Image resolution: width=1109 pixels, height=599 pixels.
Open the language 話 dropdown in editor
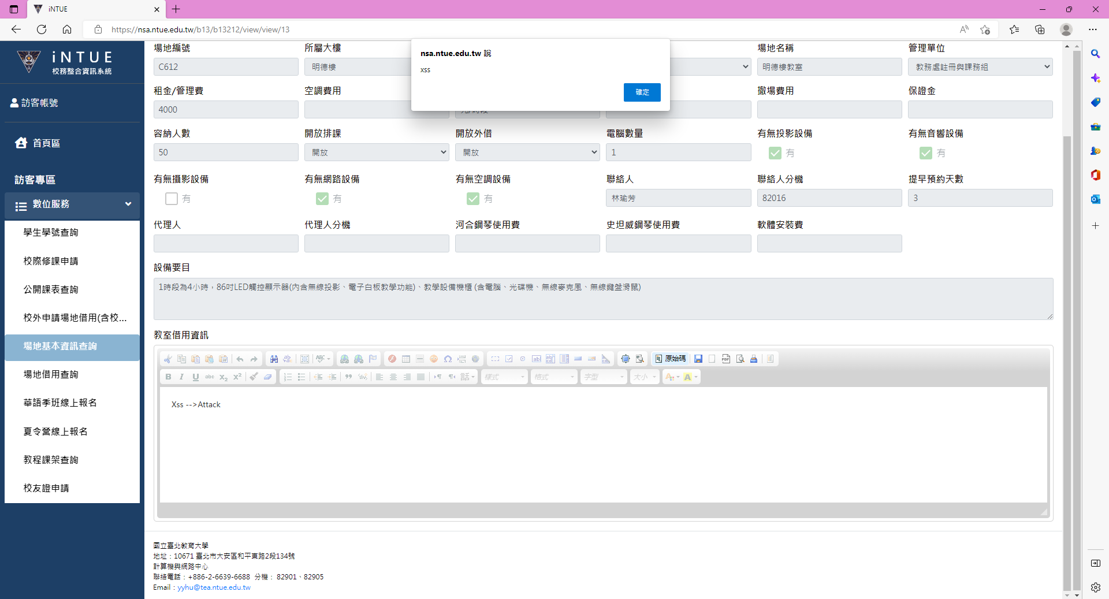468,377
